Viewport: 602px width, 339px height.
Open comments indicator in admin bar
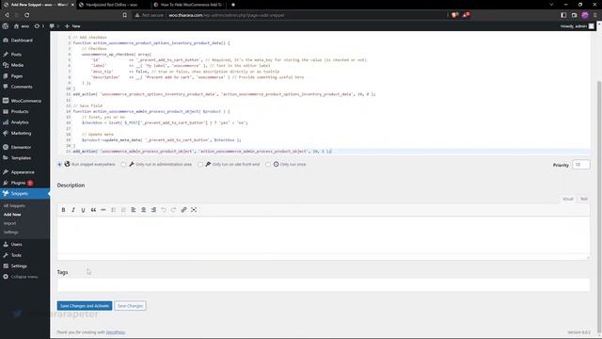(55, 26)
